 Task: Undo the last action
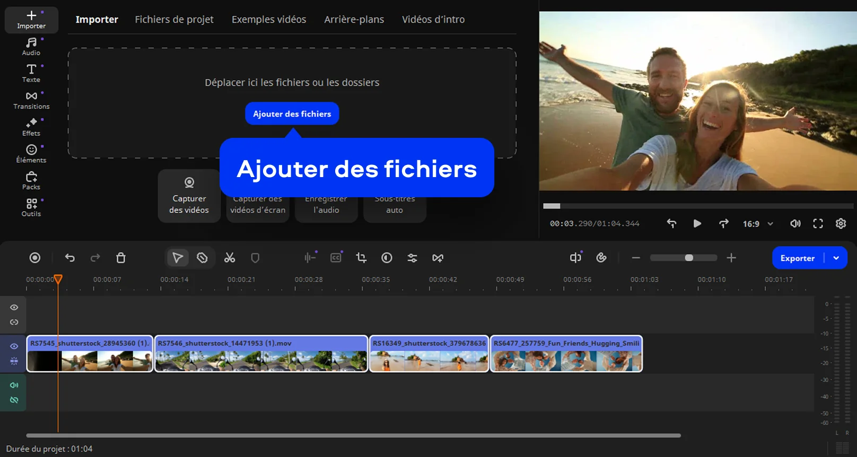coord(70,258)
